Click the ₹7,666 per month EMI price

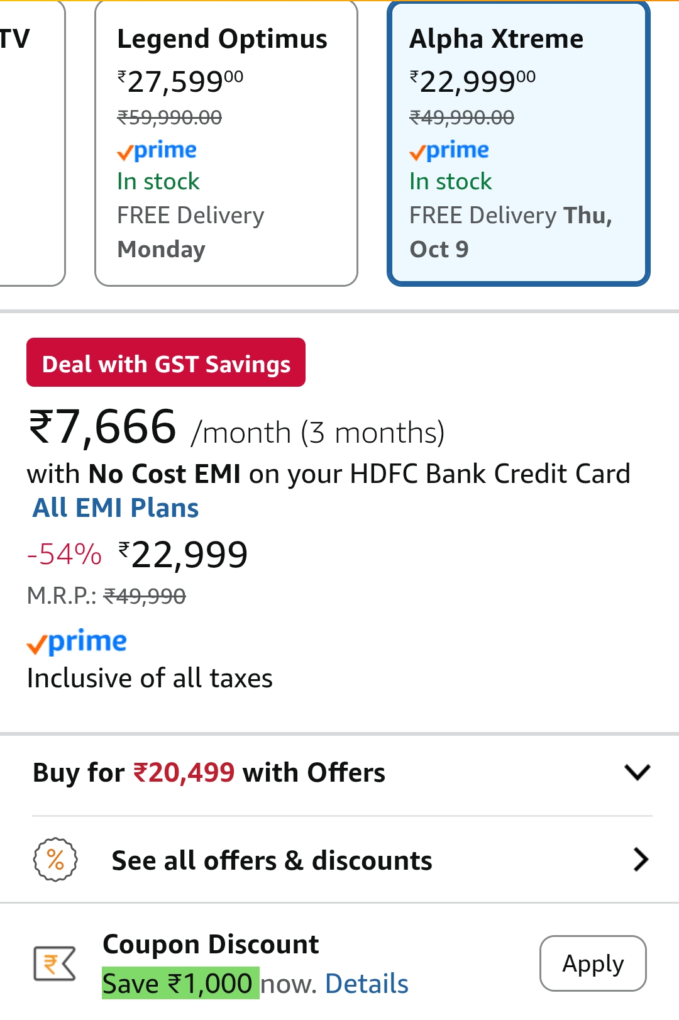point(103,428)
